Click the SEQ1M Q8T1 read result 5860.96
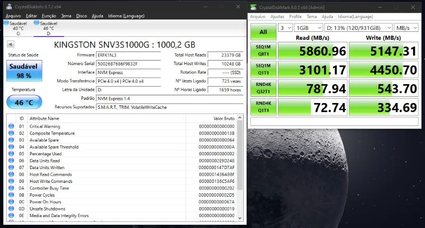This screenshot has height=228, width=425. coord(313,50)
